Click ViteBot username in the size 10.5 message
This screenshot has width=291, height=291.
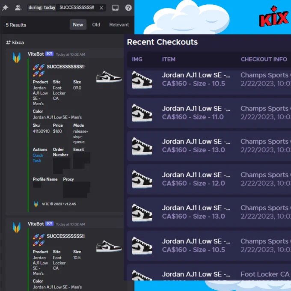(36, 224)
